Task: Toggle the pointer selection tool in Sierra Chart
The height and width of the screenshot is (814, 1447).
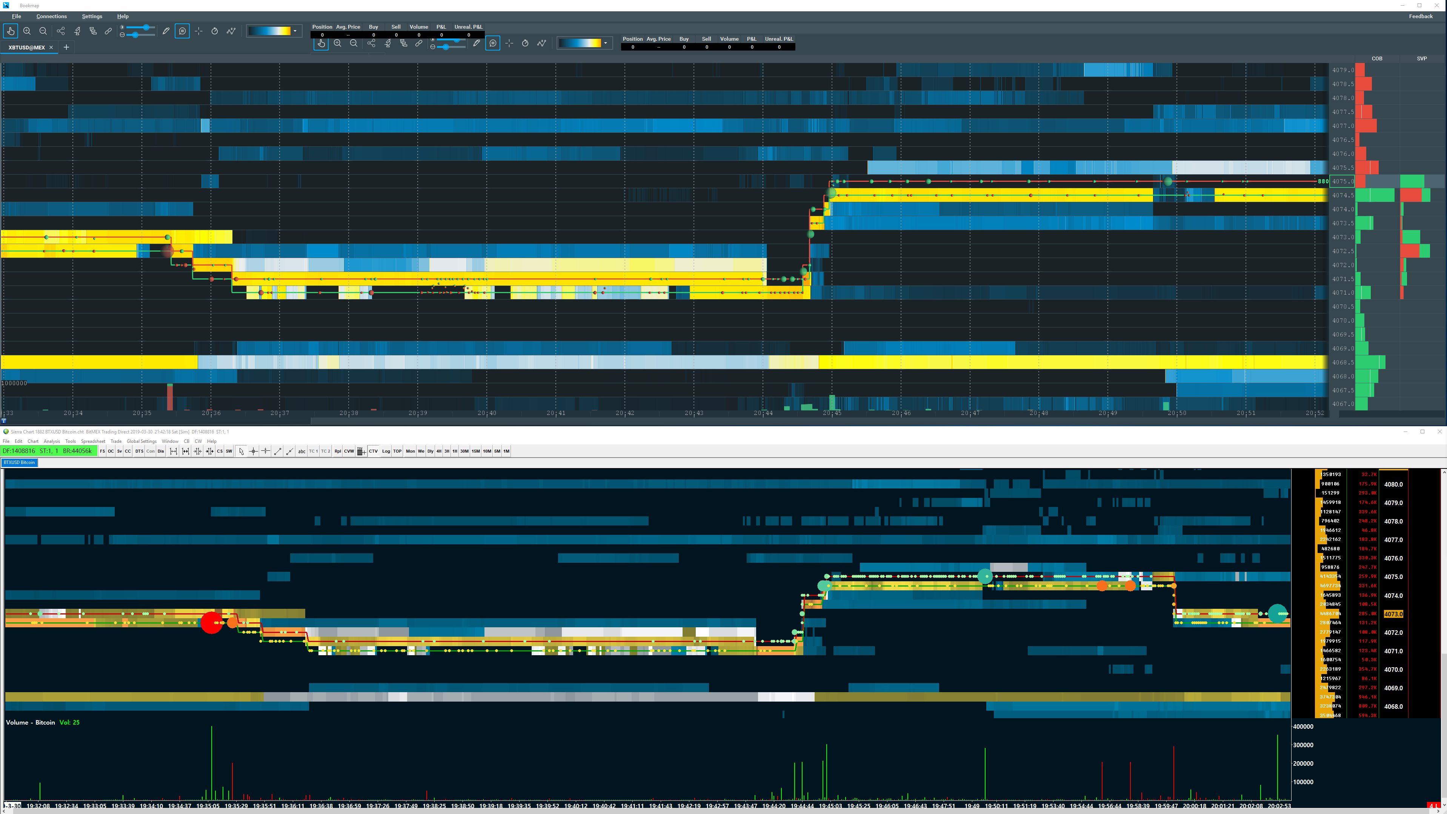Action: pyautogui.click(x=241, y=452)
